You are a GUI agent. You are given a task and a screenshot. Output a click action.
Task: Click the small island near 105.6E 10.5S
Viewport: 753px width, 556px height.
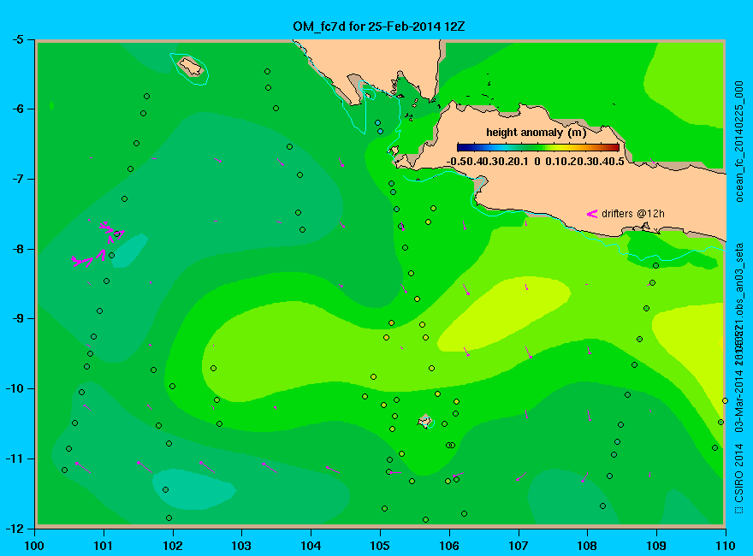click(x=424, y=421)
